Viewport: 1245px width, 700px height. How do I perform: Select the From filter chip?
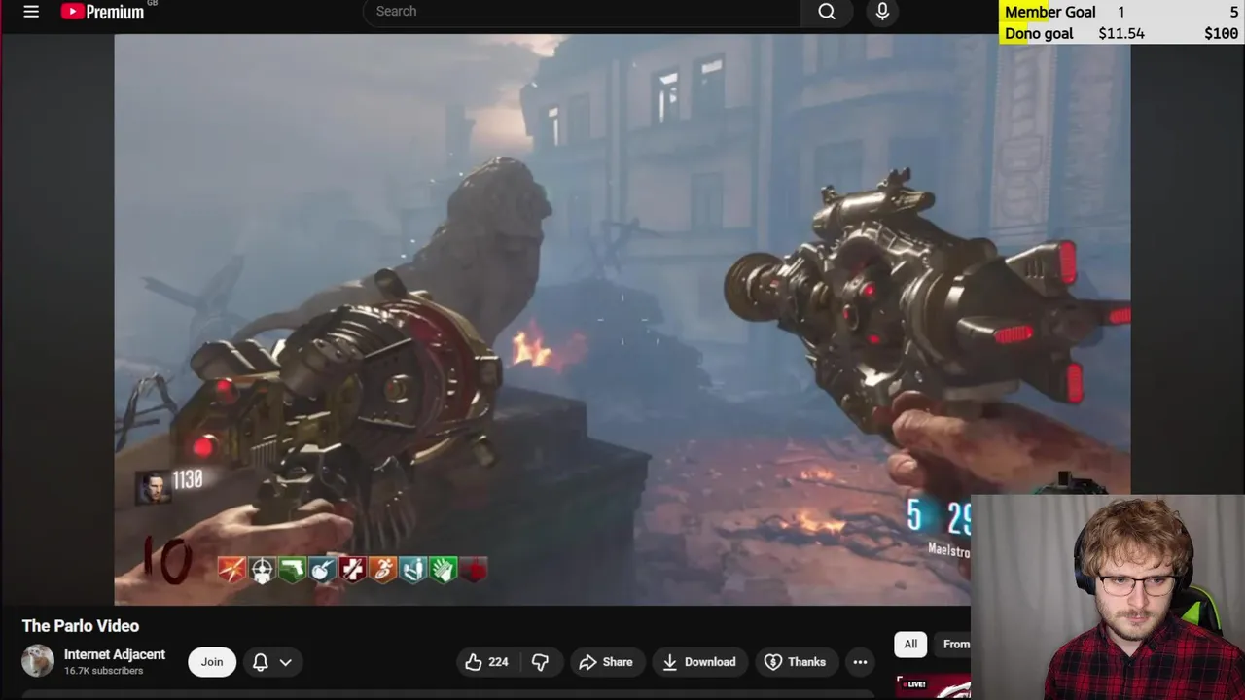(953, 644)
